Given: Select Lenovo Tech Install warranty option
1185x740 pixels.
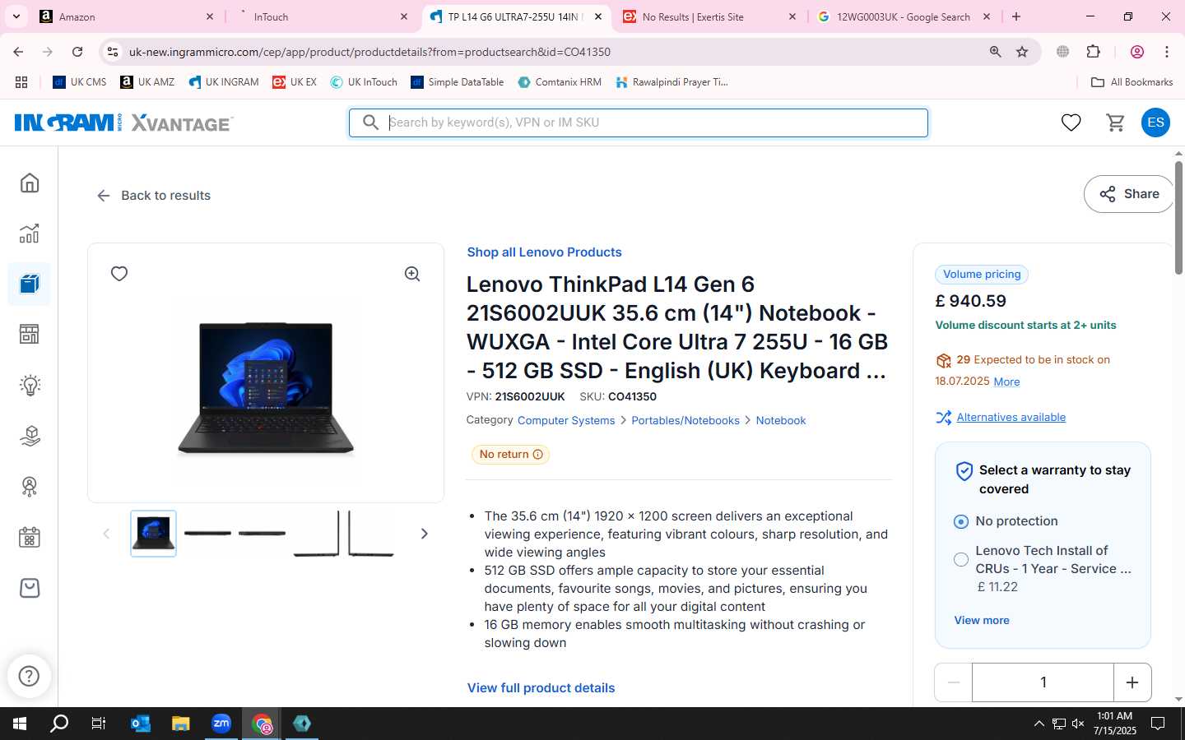Looking at the screenshot, I should click(960, 559).
